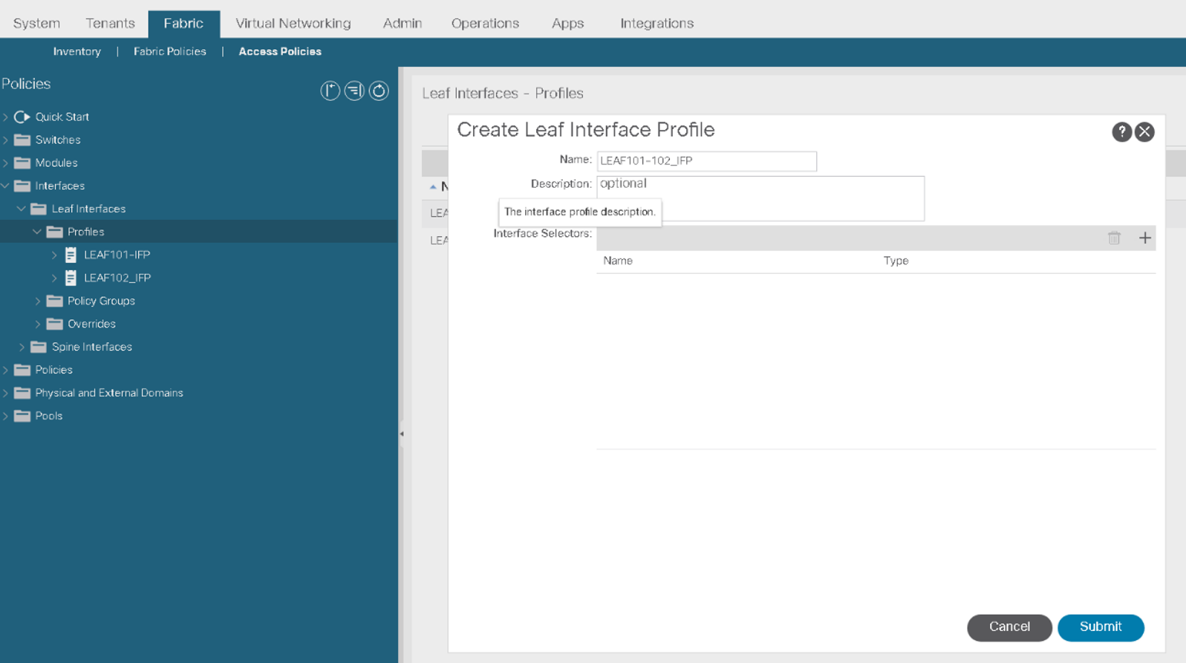
Task: Click the Switches folder icon
Action: coord(22,140)
